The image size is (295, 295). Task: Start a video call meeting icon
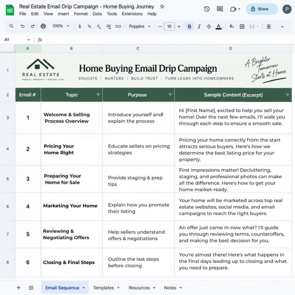(233, 9)
